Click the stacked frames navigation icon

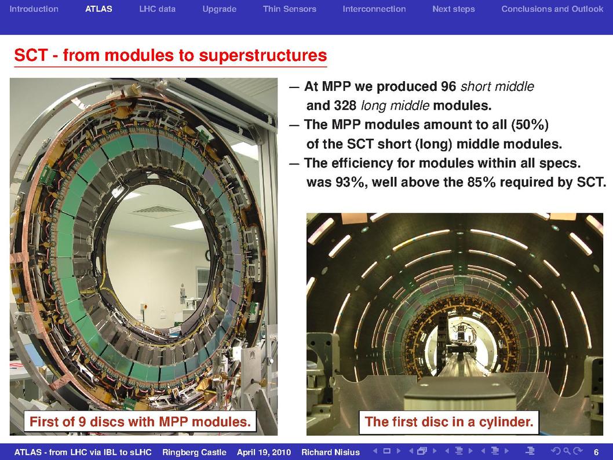click(422, 451)
